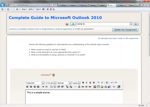Click Update this Assignment button

click(125, 30)
